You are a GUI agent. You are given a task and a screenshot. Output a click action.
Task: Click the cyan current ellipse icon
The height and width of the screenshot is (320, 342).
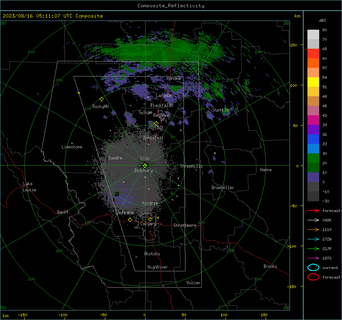313,267
